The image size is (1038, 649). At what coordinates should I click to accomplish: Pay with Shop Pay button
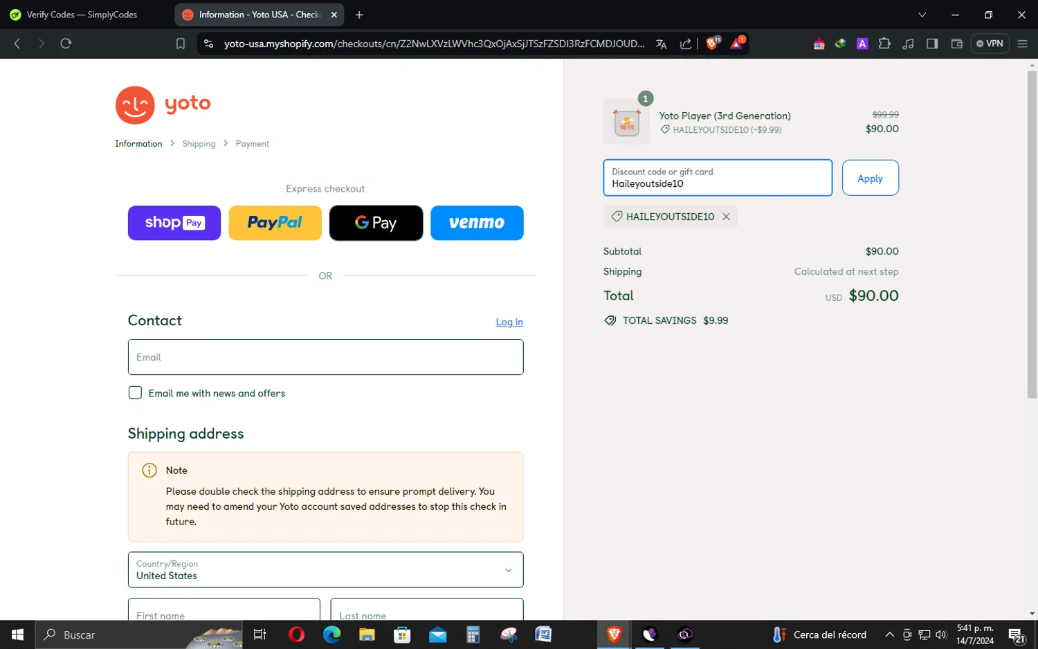click(174, 223)
